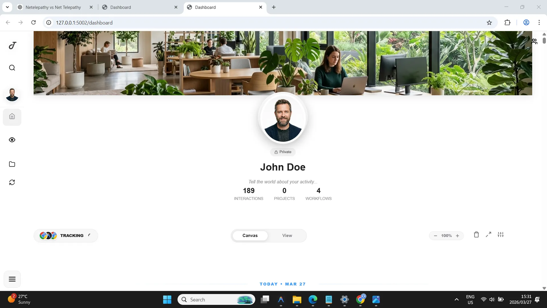Increase zoom with the plus button
This screenshot has width=547, height=308.
pos(458,236)
